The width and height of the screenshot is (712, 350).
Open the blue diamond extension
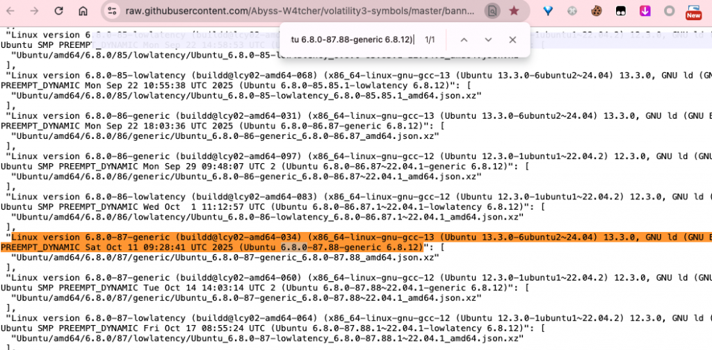pos(549,11)
